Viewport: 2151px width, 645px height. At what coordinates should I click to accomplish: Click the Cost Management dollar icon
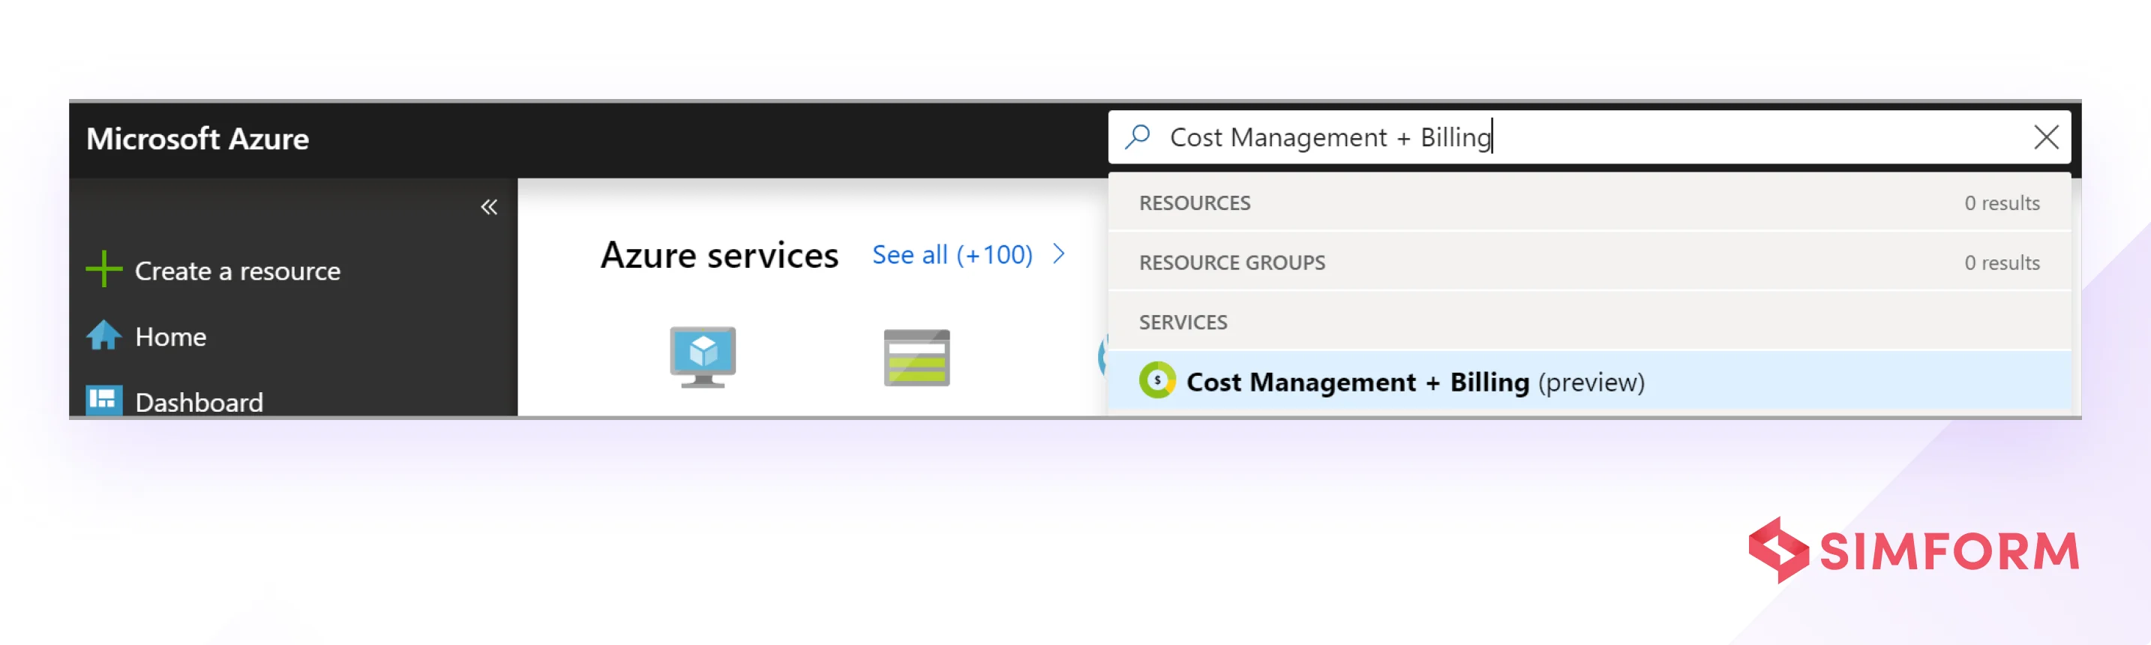[x=1157, y=380]
